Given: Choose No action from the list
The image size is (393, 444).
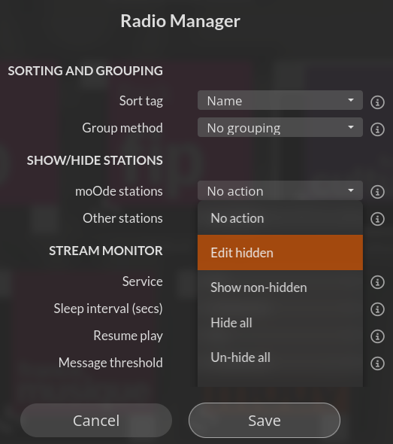Looking at the screenshot, I should 280,218.
